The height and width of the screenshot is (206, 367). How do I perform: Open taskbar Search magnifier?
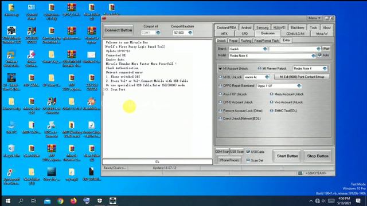pyautogui.click(x=21, y=201)
